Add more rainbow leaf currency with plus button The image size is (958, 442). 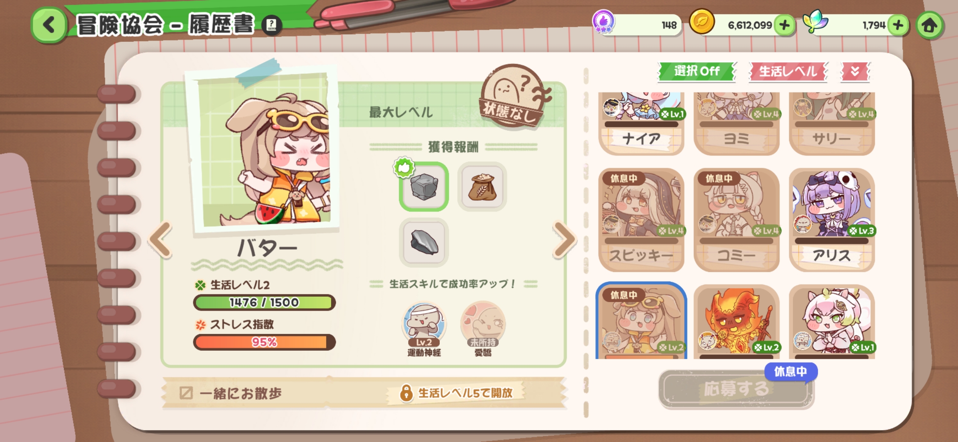point(898,25)
